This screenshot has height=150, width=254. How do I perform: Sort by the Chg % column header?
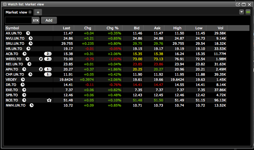pos(109,28)
